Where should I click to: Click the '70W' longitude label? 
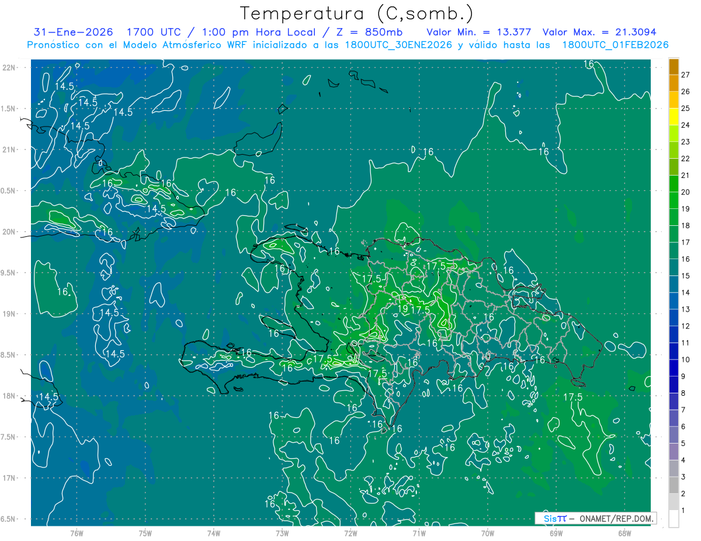pyautogui.click(x=488, y=533)
